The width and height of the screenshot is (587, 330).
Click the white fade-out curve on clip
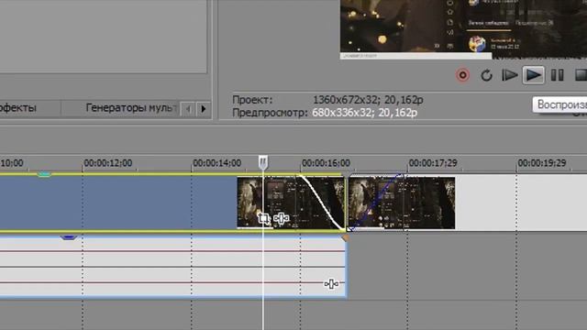pyautogui.click(x=323, y=202)
